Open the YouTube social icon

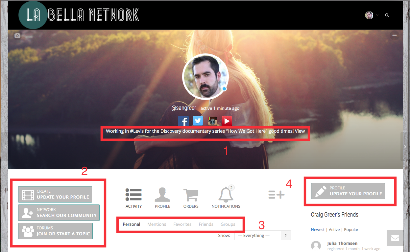[227, 121]
